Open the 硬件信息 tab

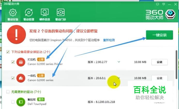point(45,15)
